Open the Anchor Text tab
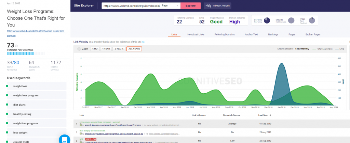This screenshot has width=350, height=143. pos(251,34)
